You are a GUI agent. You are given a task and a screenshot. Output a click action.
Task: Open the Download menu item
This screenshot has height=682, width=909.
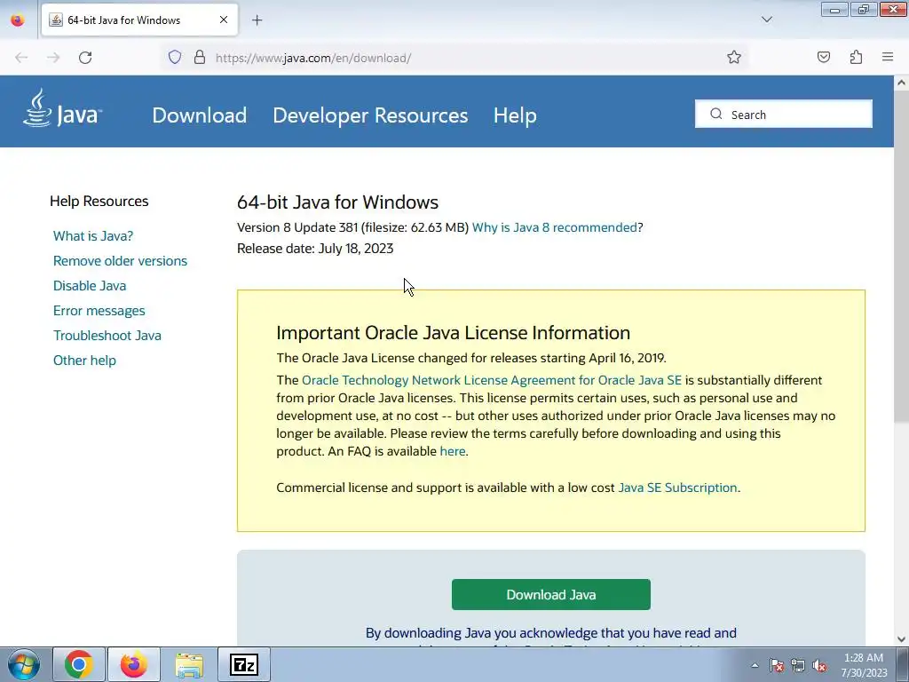coord(200,115)
